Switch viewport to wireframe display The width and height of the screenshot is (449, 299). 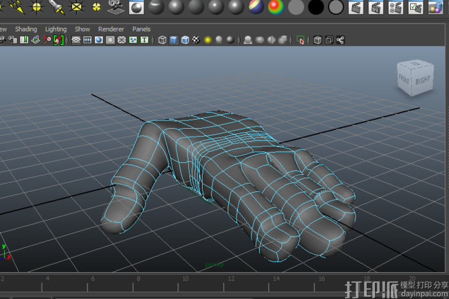[x=162, y=40]
